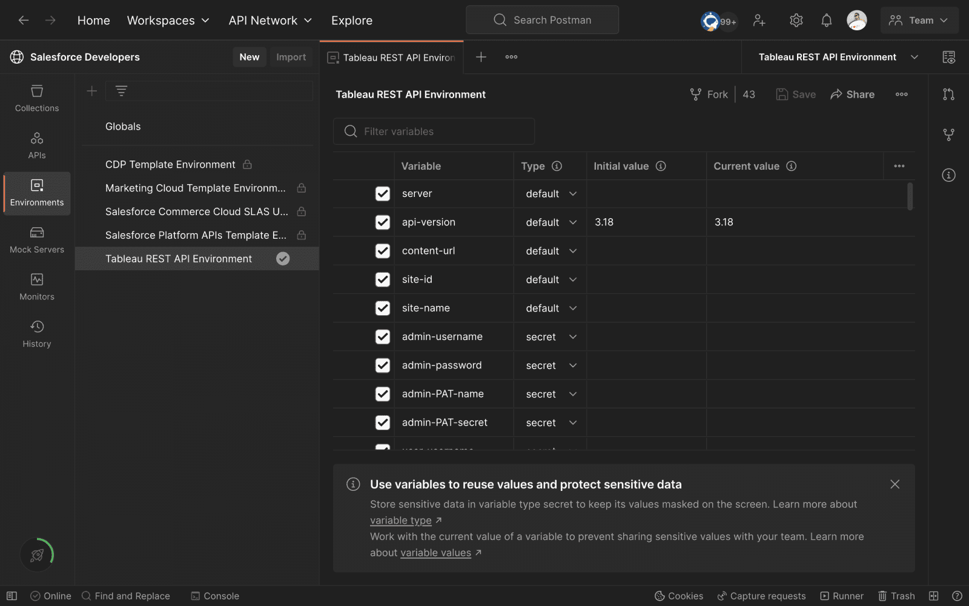
Task: Open the settings gear icon
Action: point(796,21)
